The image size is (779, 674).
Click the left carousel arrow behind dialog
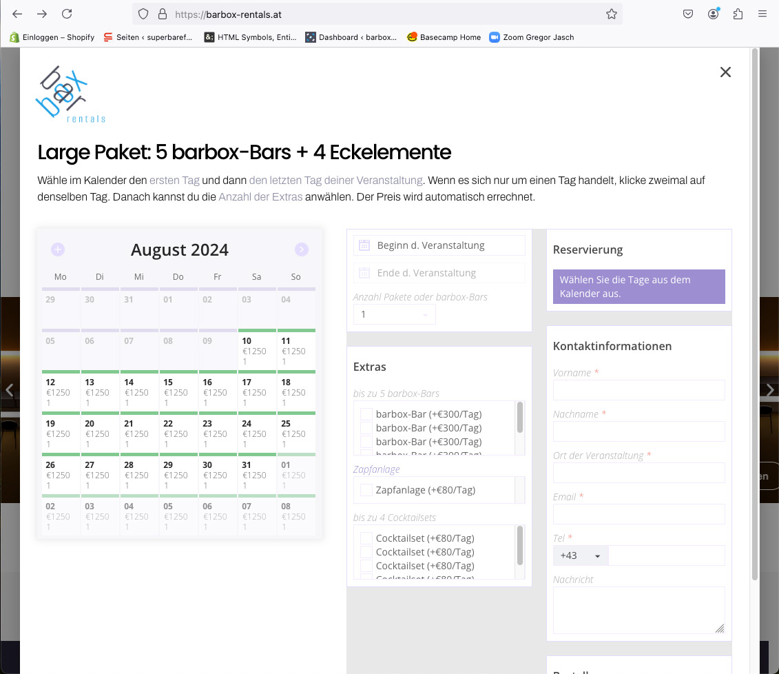[10, 390]
